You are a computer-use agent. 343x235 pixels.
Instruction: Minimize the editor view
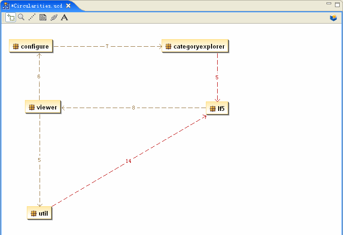point(329,3)
